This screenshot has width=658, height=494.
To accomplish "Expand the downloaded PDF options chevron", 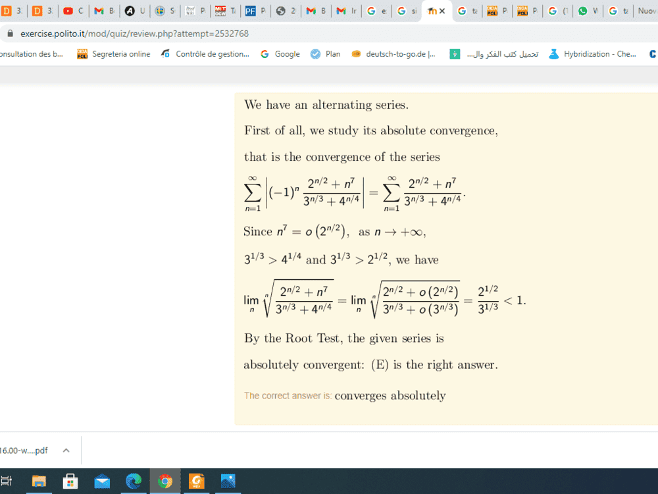I will [66, 451].
